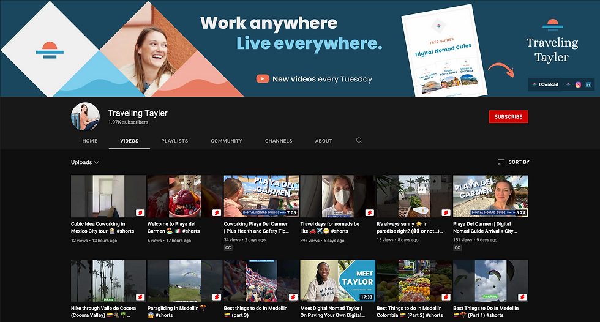Open 'Coworking Playa Del Carmen' video title
600x322 pixels.
coord(257,228)
